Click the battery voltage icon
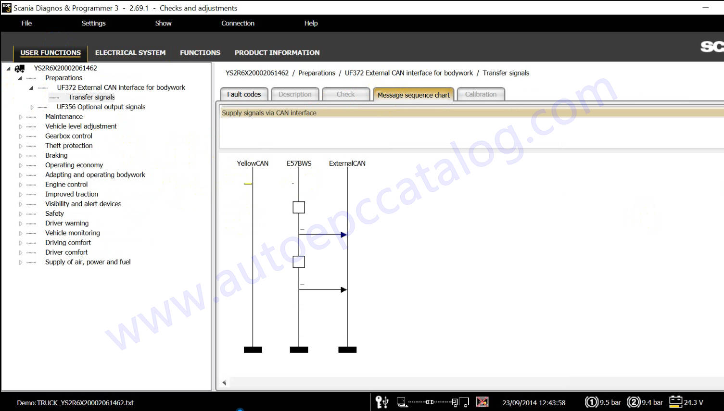 coord(675,402)
